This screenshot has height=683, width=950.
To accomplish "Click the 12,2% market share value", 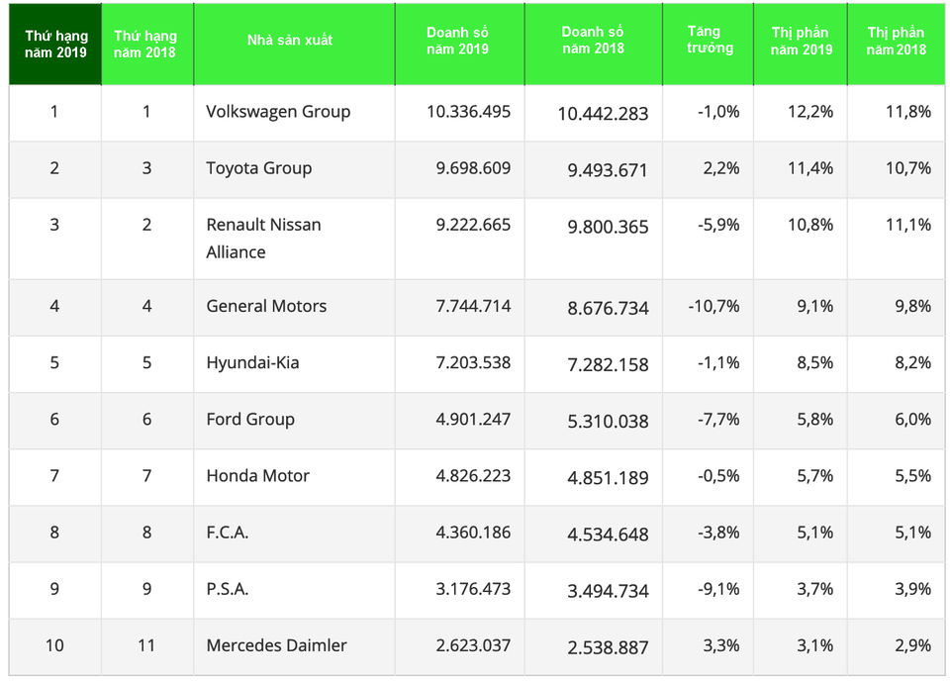I will [810, 112].
